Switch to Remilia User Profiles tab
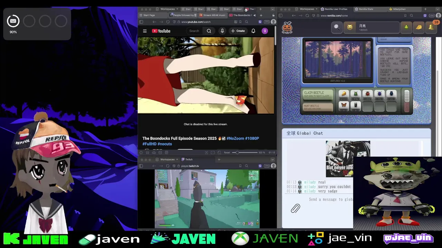Viewport: 442px width, 248px height. [336, 9]
